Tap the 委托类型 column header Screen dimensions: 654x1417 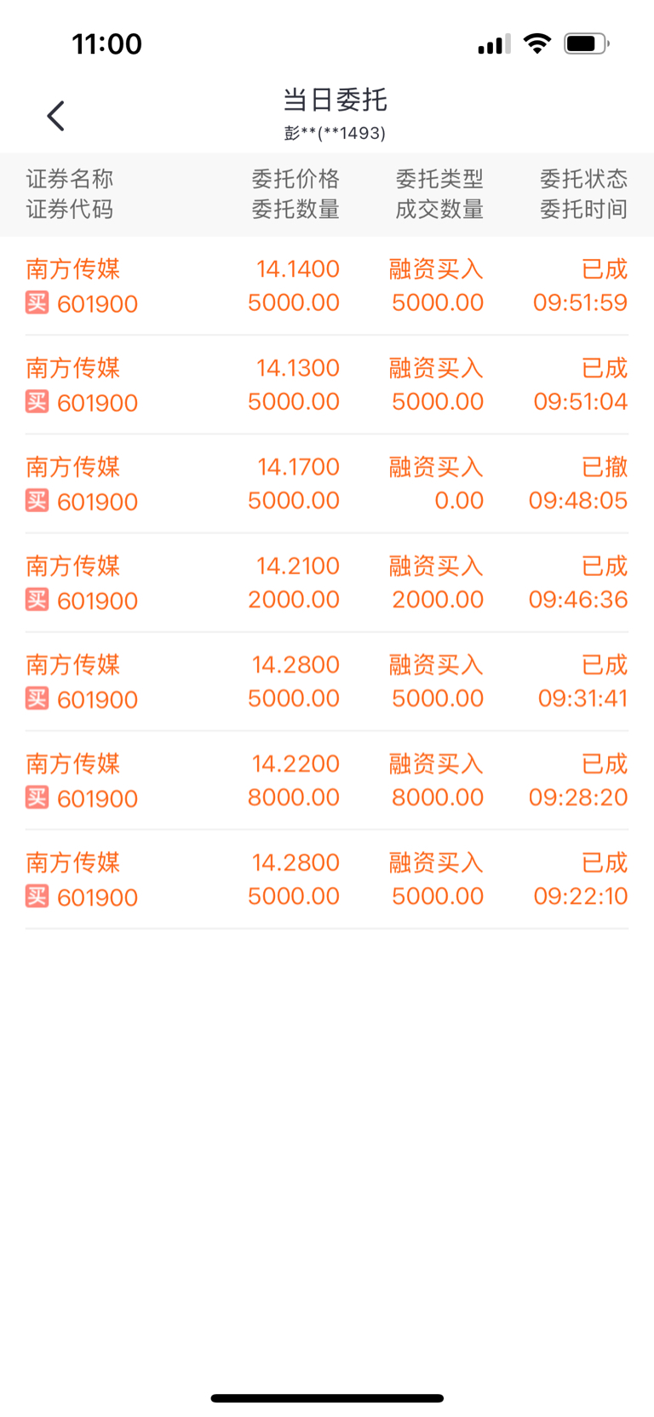pos(439,179)
